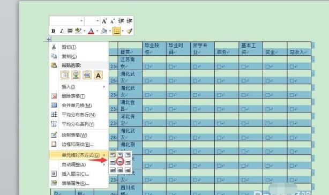This screenshot has height=195, width=329.
Task: Open the shading color dropdown arrow
Action: (110, 31)
